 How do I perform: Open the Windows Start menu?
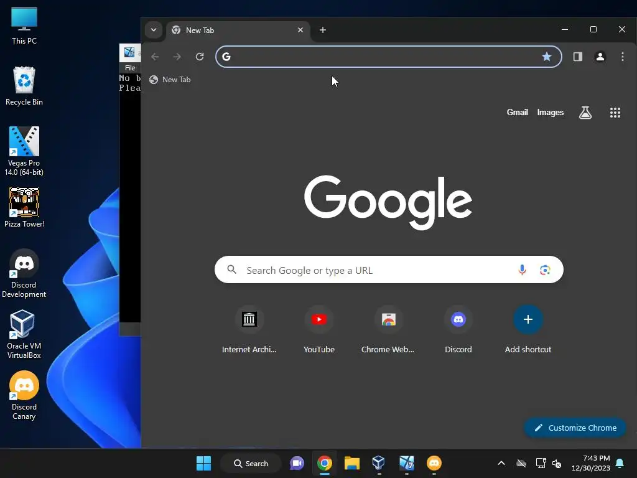click(x=203, y=463)
